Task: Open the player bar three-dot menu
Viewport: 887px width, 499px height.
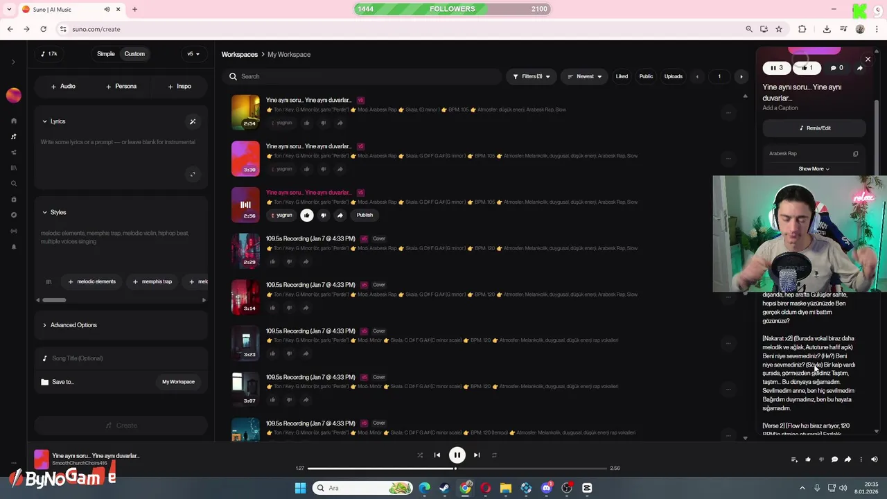Action: coord(861,459)
